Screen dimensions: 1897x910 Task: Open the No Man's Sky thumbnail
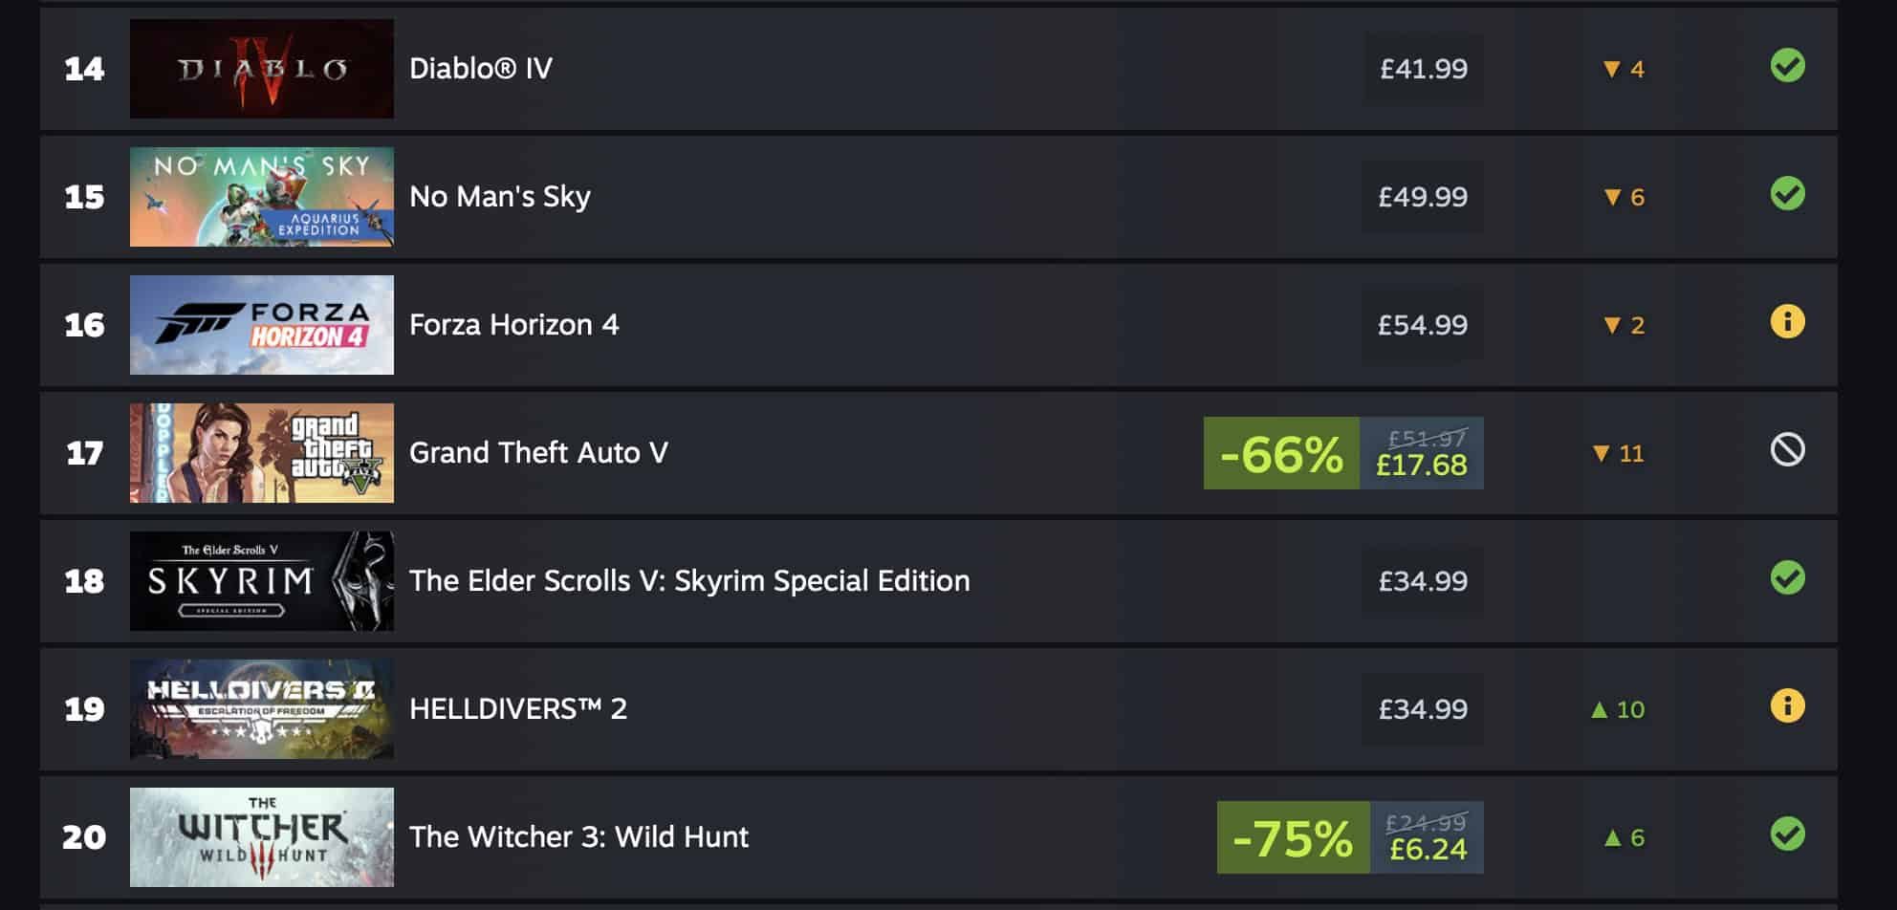click(x=261, y=197)
